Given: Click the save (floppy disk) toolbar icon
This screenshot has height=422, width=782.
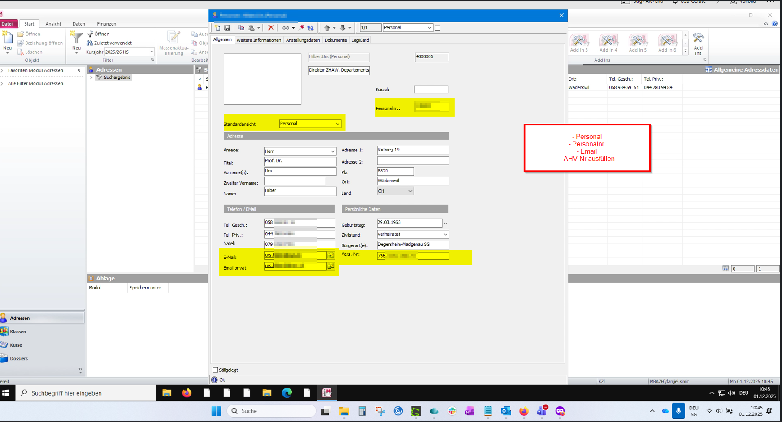Looking at the screenshot, I should click(227, 28).
